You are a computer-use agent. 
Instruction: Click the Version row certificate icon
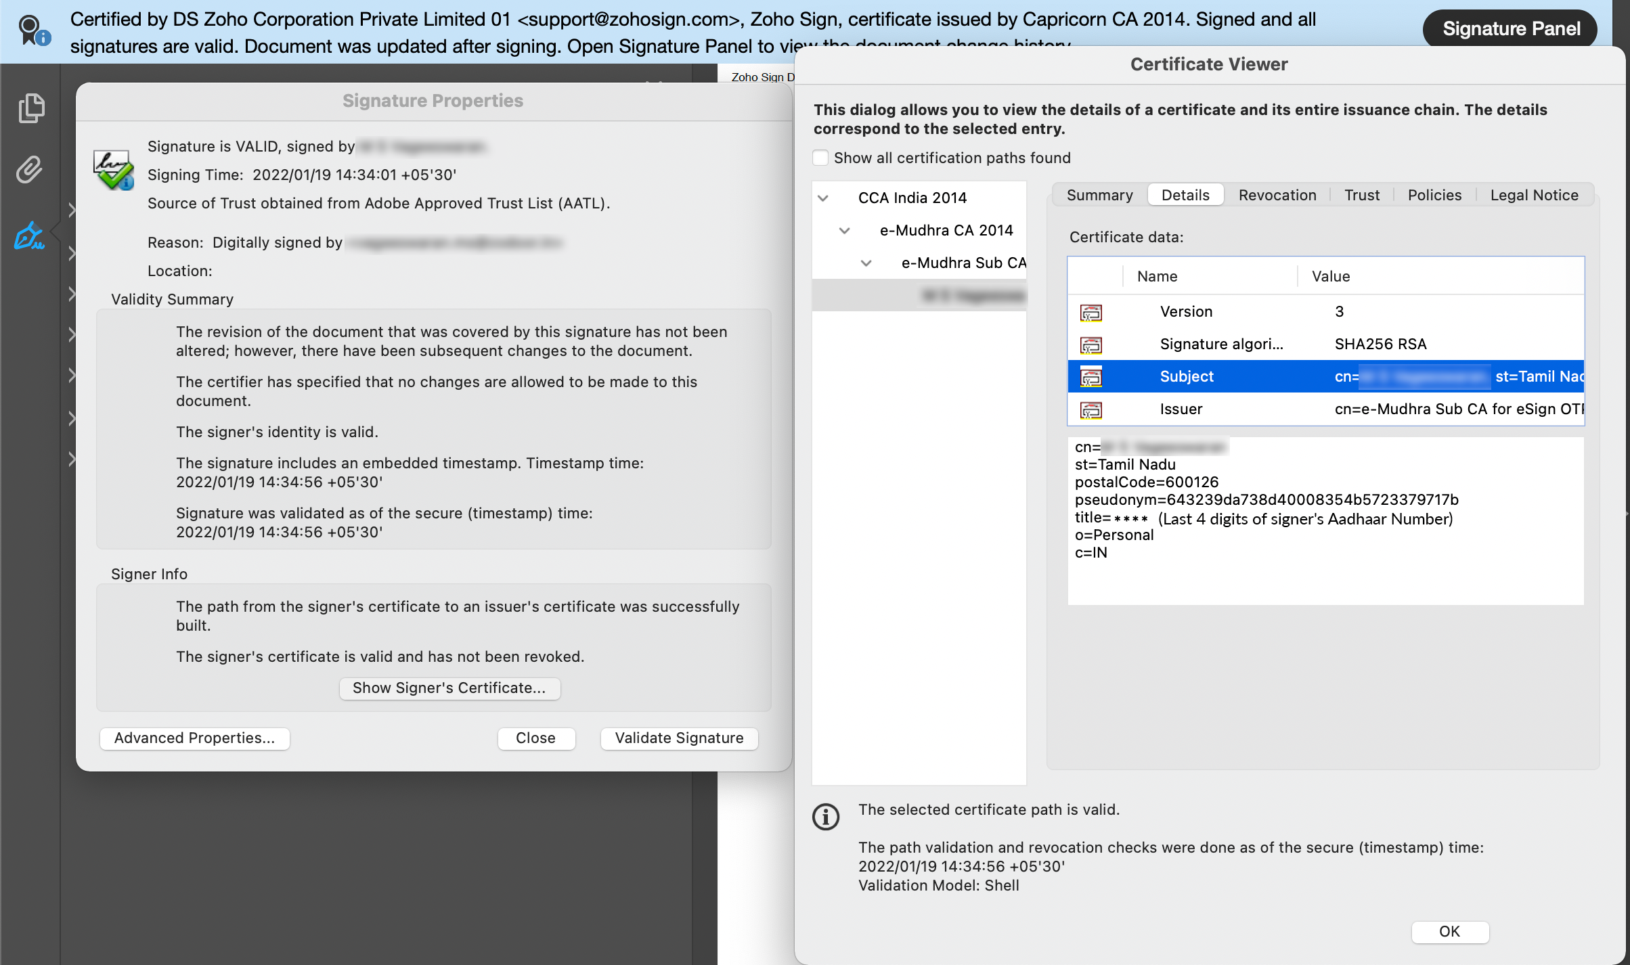pos(1091,312)
